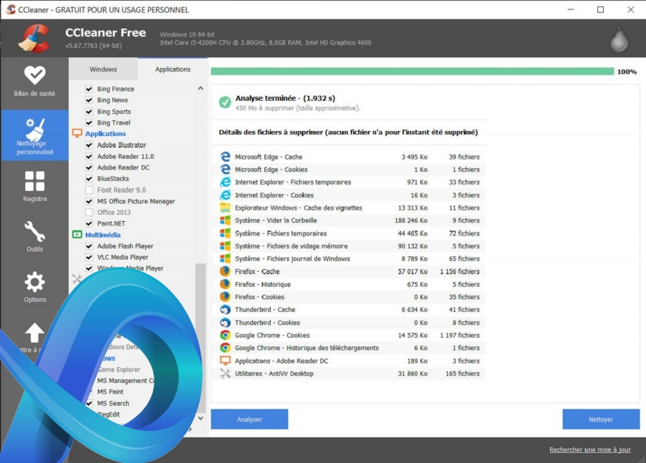Screen dimensions: 646x463
Task: Toggle Adobe Illustrator checkbox
Action: [89, 145]
